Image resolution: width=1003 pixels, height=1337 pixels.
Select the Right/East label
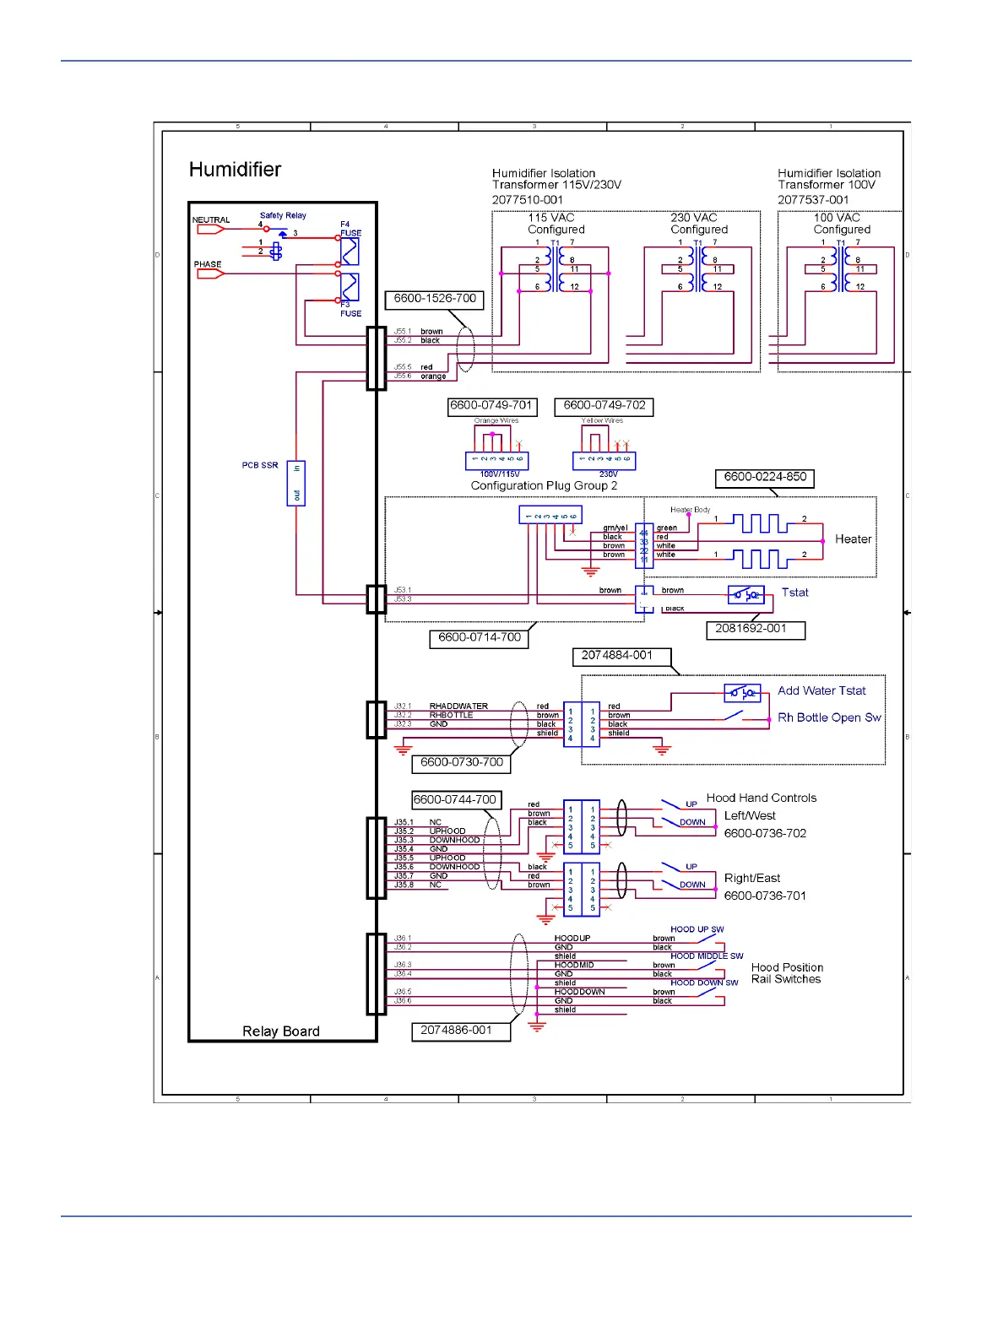752,878
